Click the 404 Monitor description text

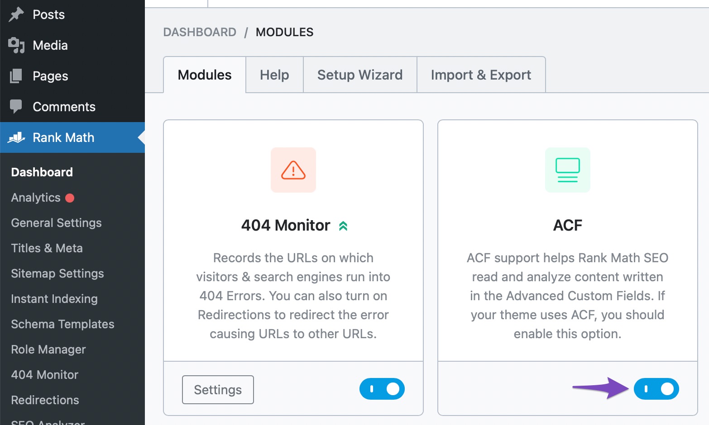pos(293,296)
